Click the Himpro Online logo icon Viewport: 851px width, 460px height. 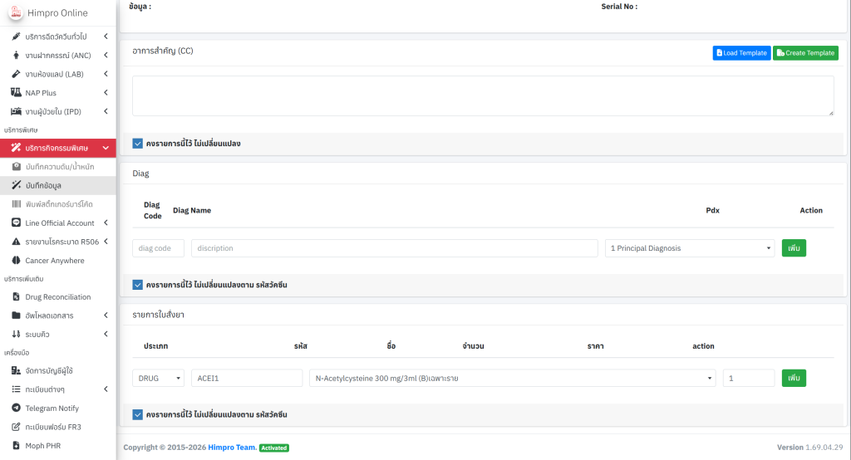pyautogui.click(x=16, y=14)
